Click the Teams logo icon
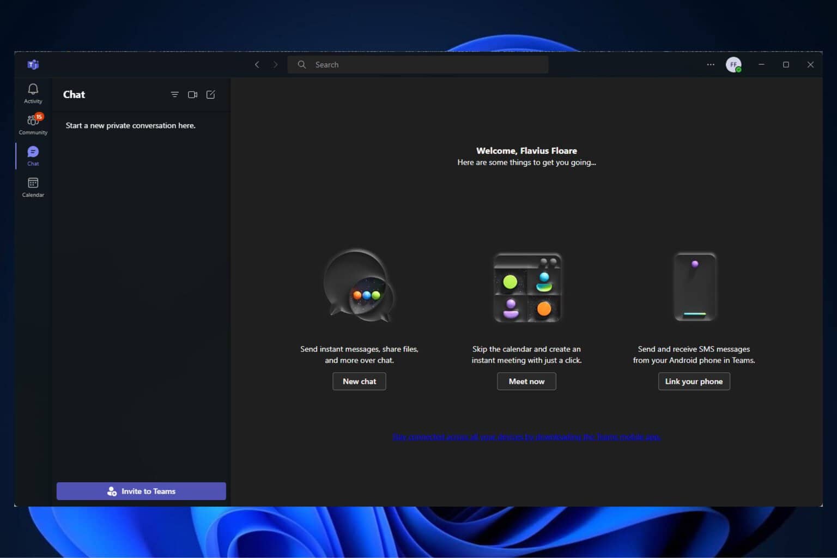Image resolution: width=837 pixels, height=558 pixels. pyautogui.click(x=33, y=64)
